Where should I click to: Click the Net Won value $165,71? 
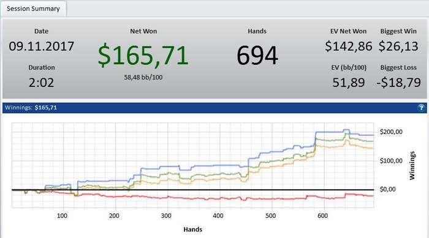click(143, 56)
